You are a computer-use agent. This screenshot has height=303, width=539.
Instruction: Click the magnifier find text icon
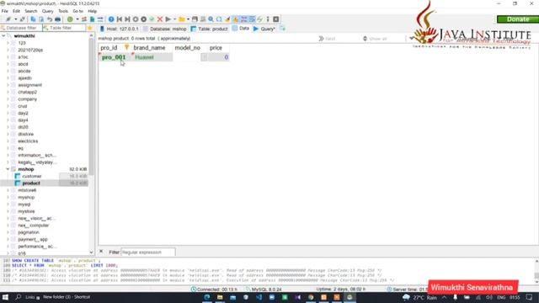[211, 19]
